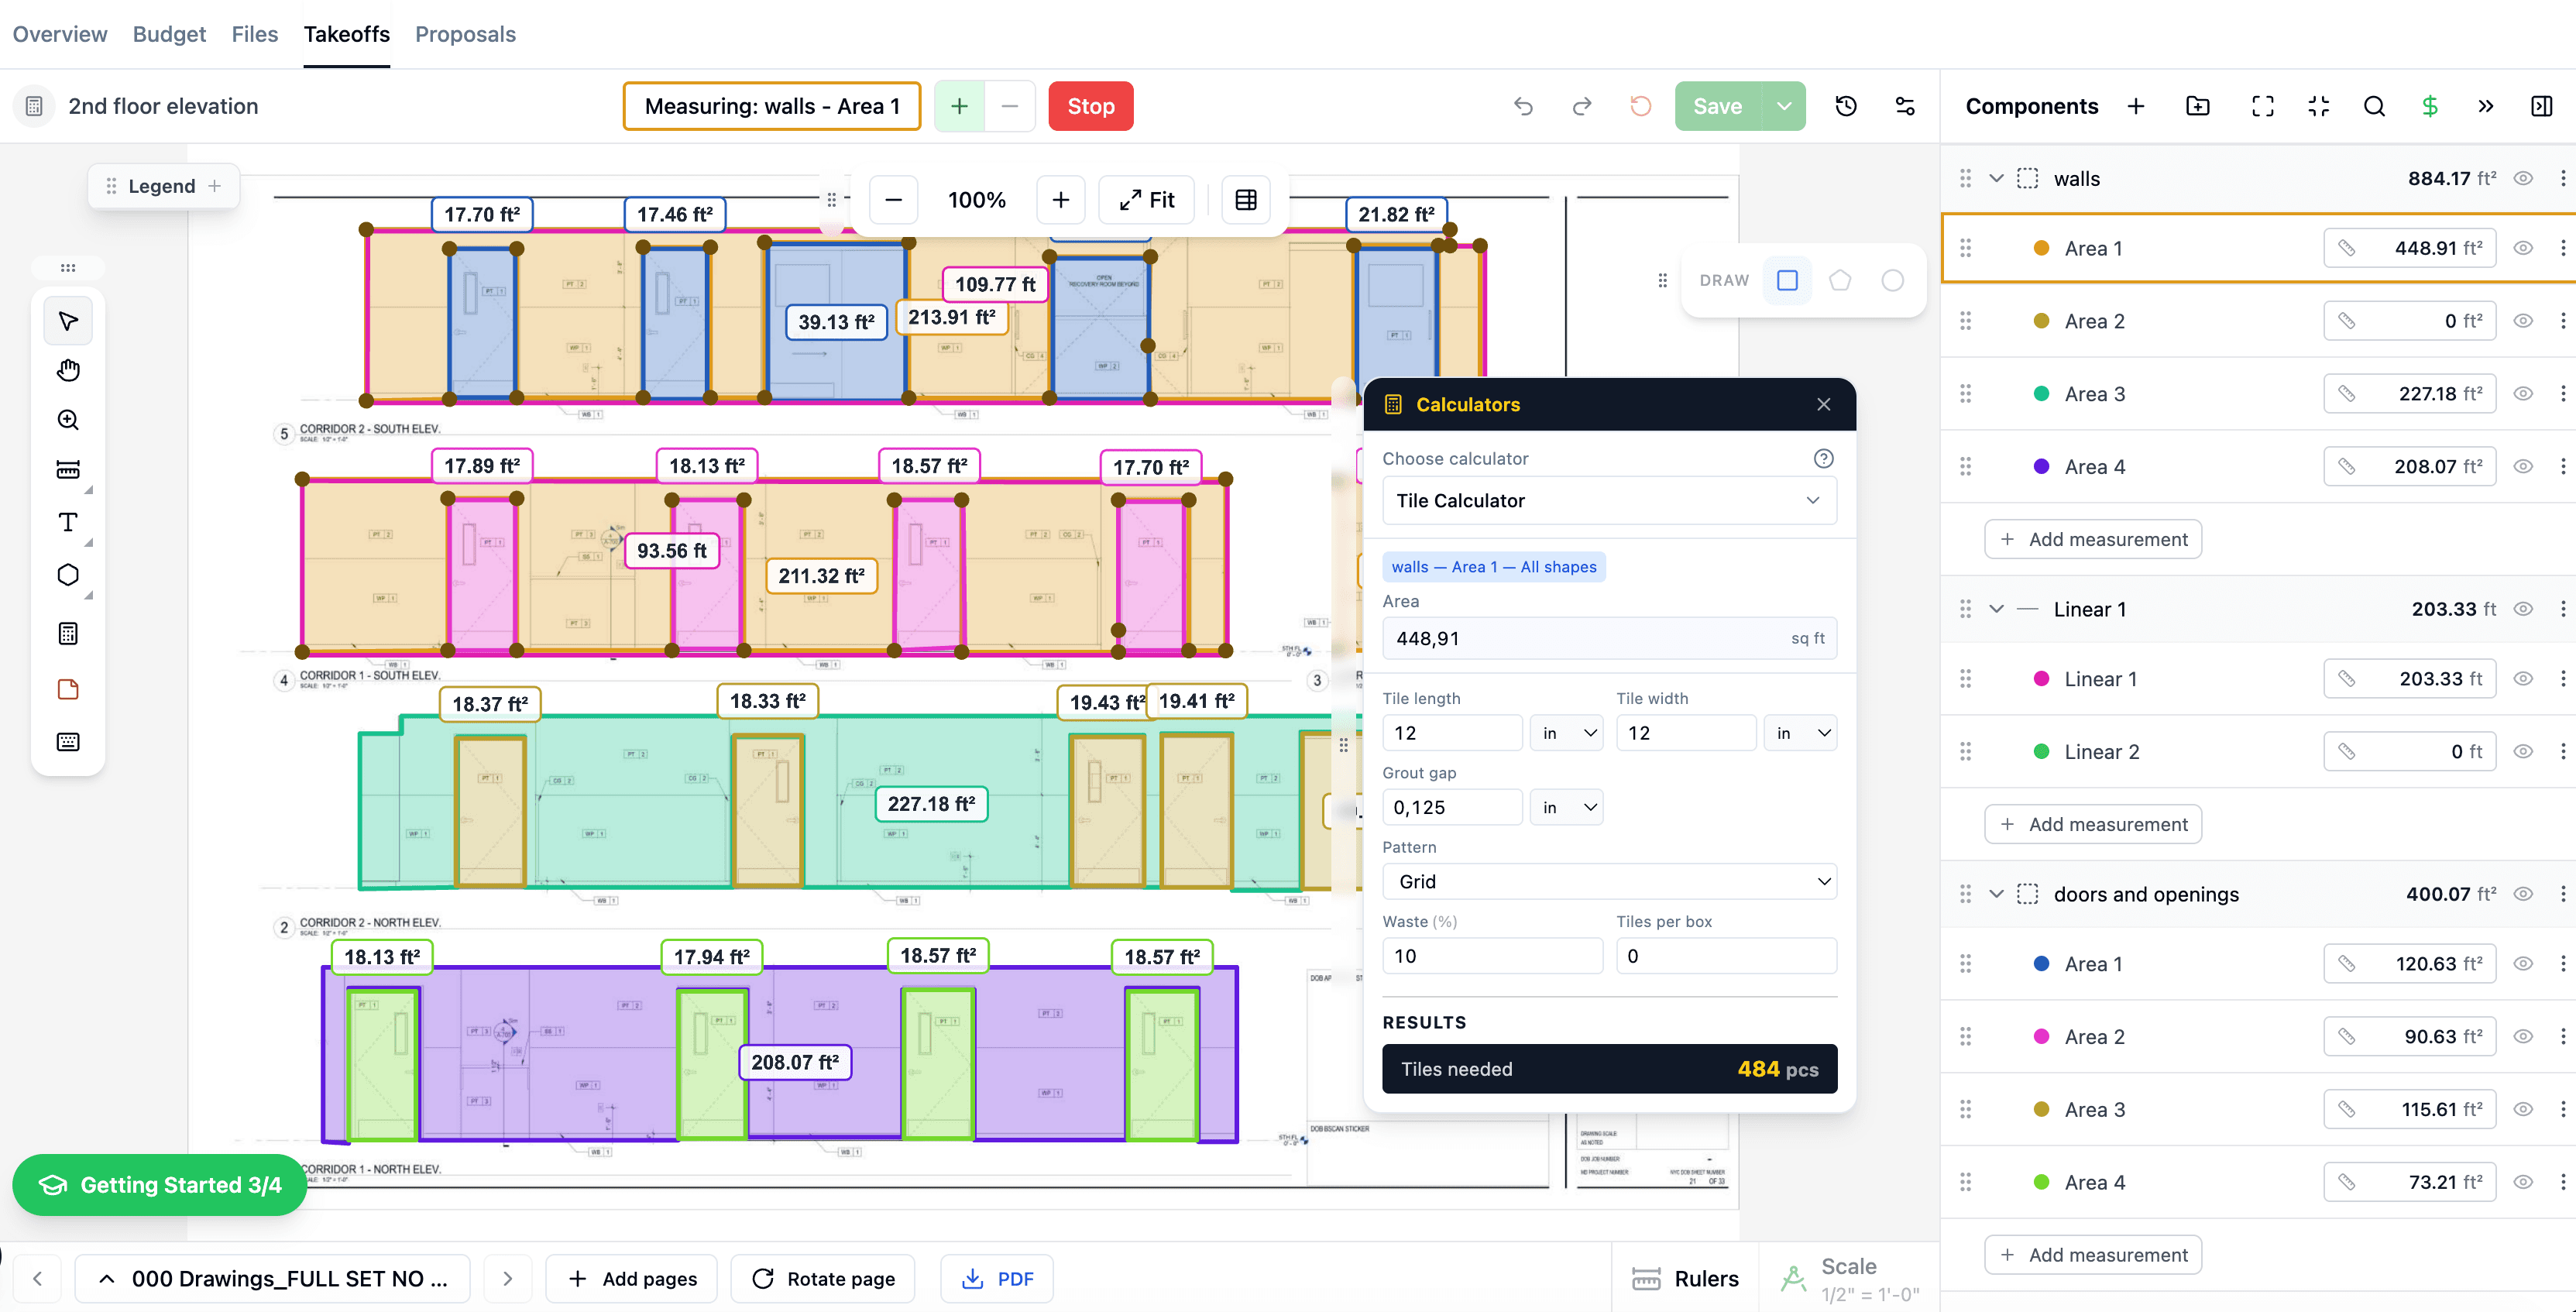The height and width of the screenshot is (1312, 2576).
Task: Select the hexagon shape tool
Action: pos(68,575)
